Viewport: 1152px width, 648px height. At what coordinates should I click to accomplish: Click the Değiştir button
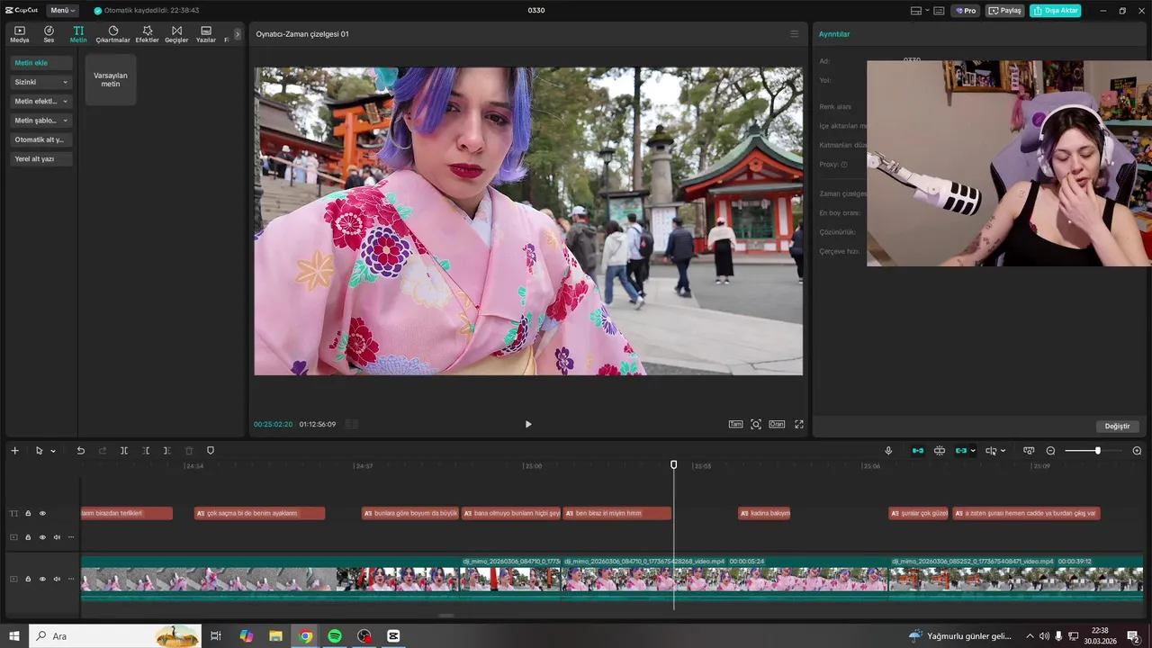coord(1117,426)
